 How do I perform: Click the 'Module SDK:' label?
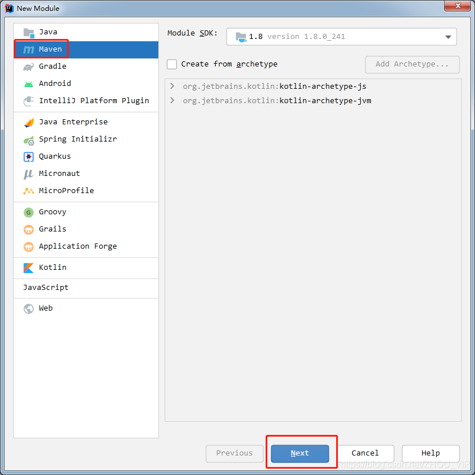click(192, 33)
